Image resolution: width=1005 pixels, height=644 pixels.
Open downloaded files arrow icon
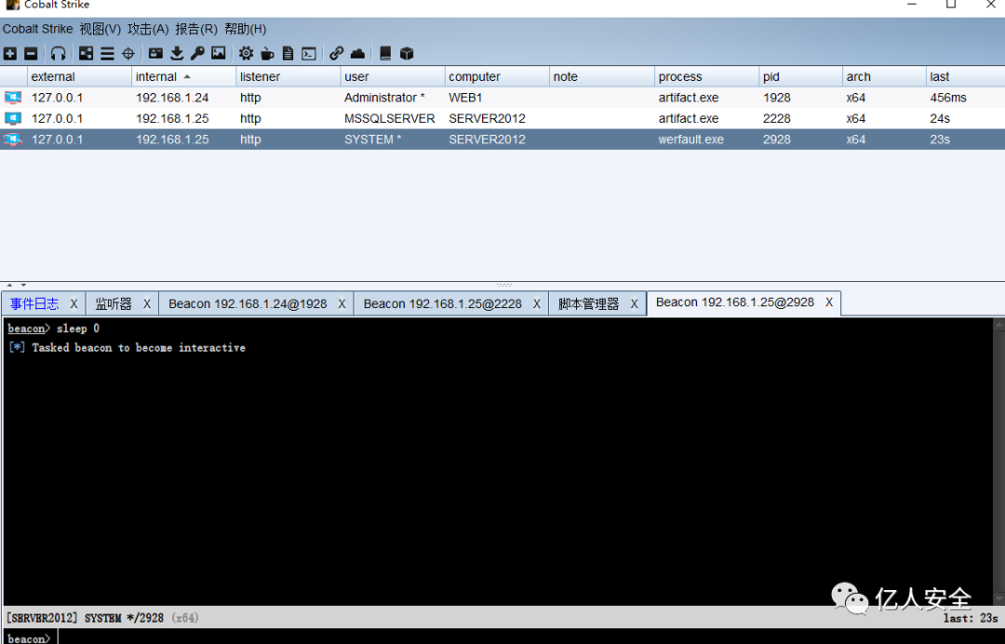[177, 54]
